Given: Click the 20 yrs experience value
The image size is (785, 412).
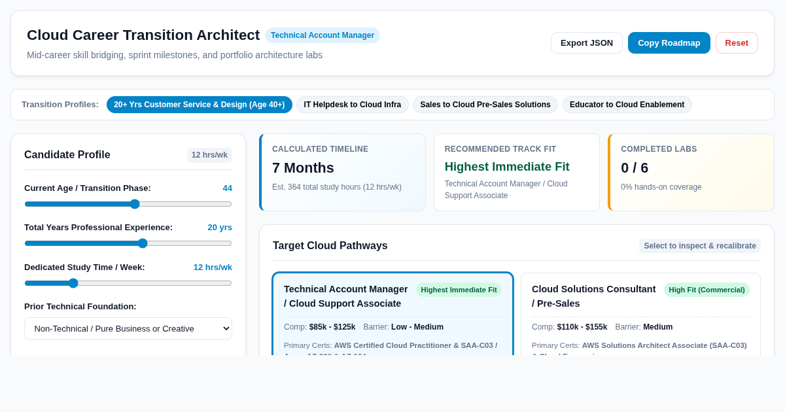Looking at the screenshot, I should (220, 227).
